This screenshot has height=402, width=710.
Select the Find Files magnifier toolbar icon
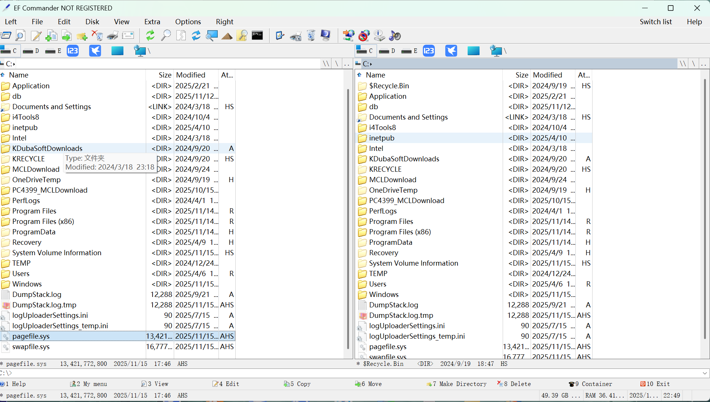166,35
